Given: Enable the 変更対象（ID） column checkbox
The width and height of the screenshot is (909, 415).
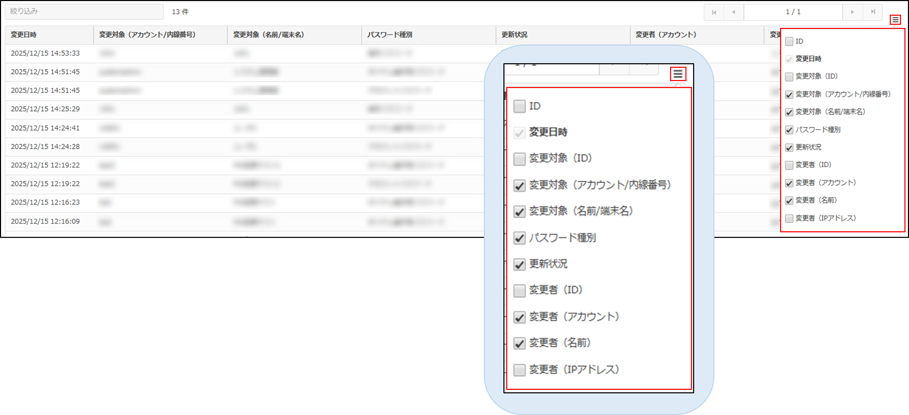Looking at the screenshot, I should pos(789,77).
